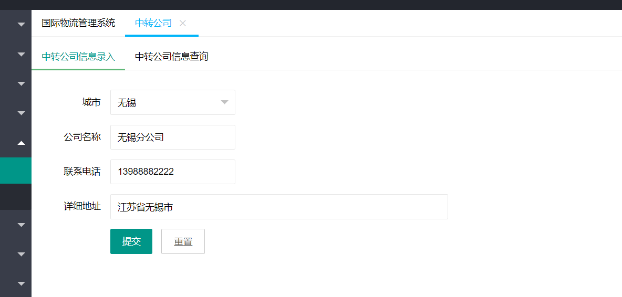Expand the first sidebar menu arrow at top
The width and height of the screenshot is (622, 297).
[x=21, y=25]
